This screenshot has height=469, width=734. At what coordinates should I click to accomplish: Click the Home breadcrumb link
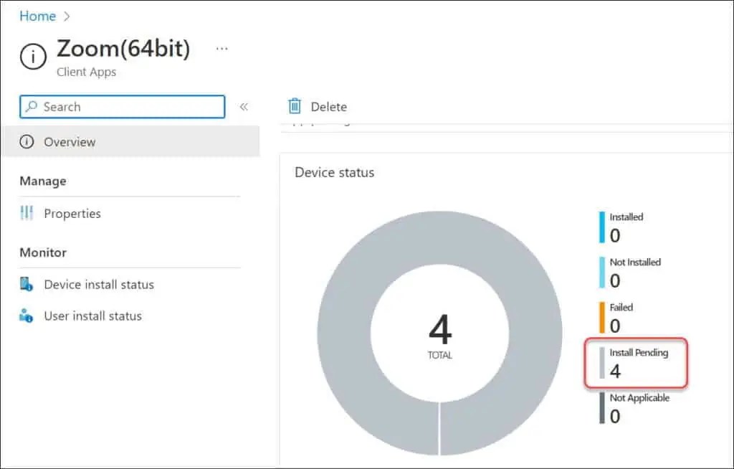37,16
